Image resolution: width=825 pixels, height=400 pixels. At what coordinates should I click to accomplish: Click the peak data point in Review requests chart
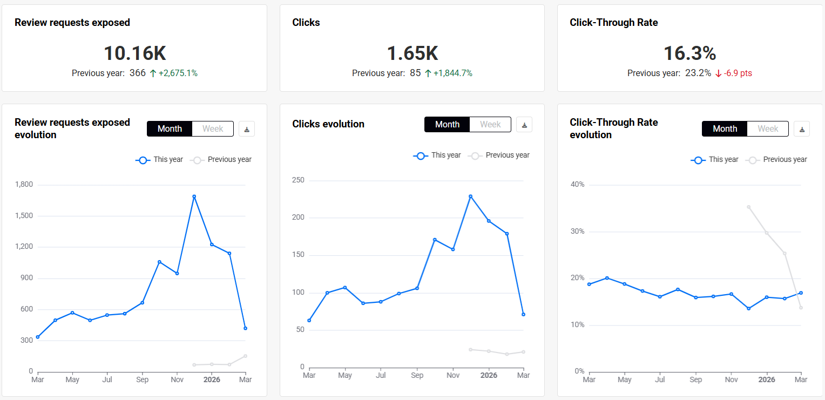point(194,196)
